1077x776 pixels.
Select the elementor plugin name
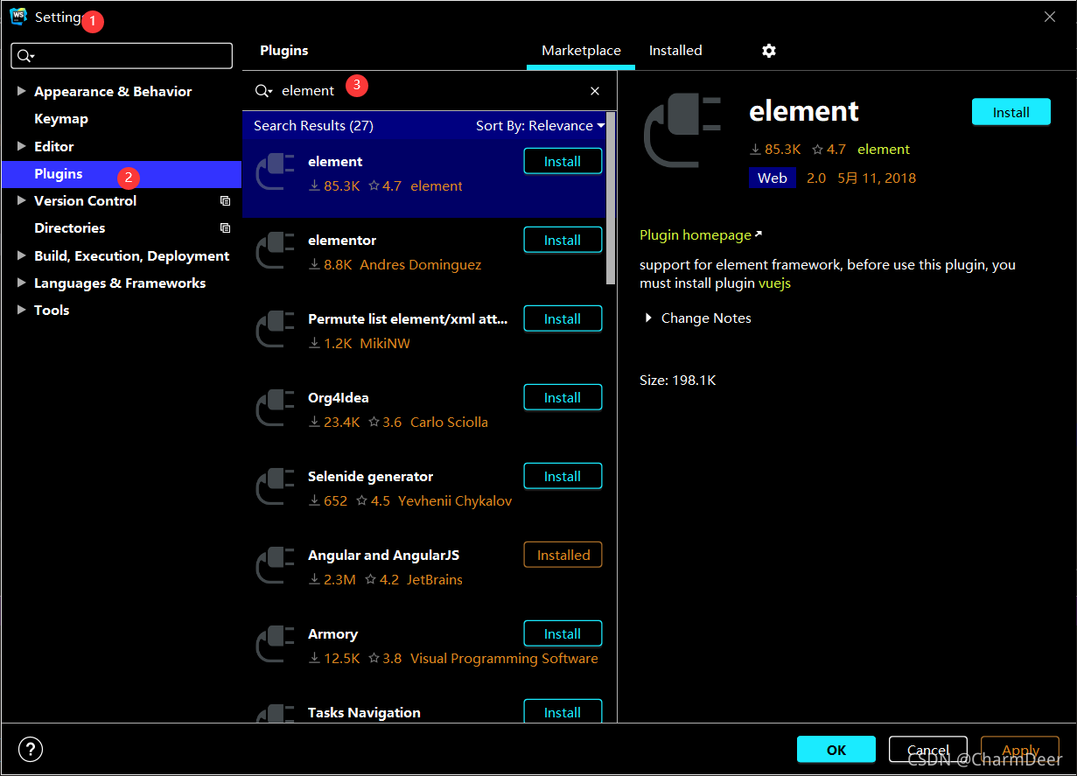click(x=342, y=240)
